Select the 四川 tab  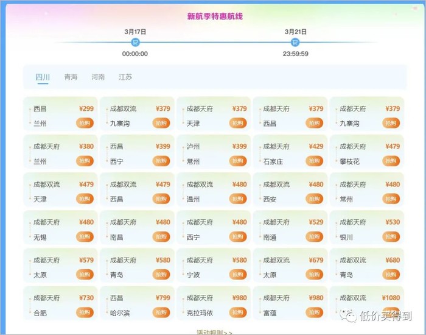[x=43, y=77]
